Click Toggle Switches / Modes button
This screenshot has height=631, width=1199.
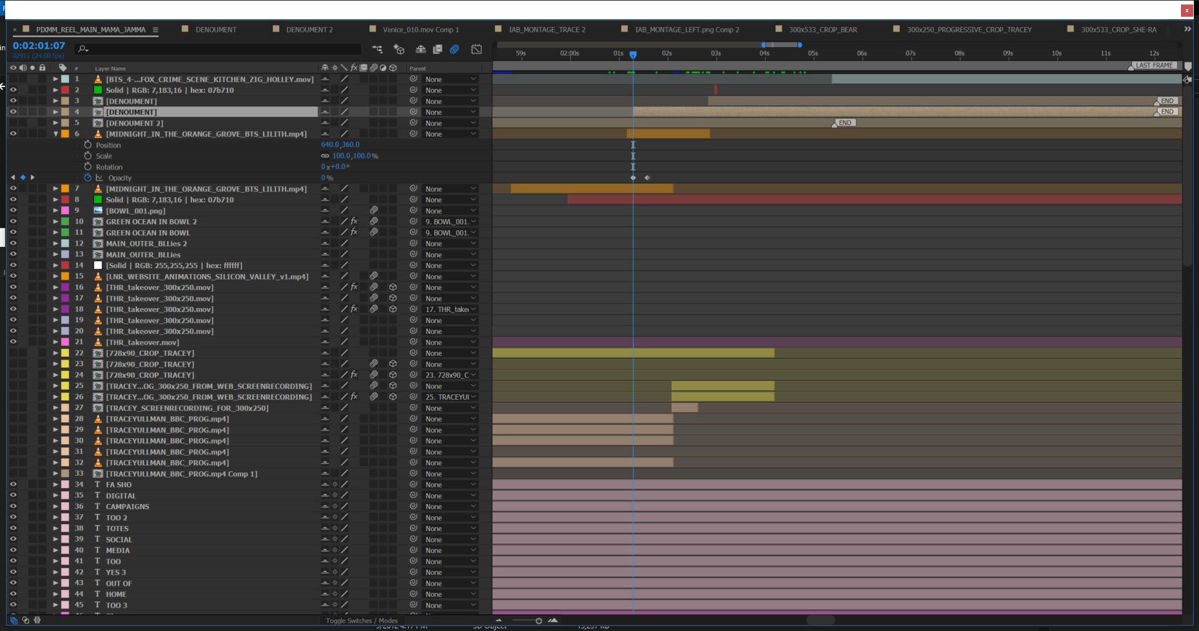(x=361, y=621)
